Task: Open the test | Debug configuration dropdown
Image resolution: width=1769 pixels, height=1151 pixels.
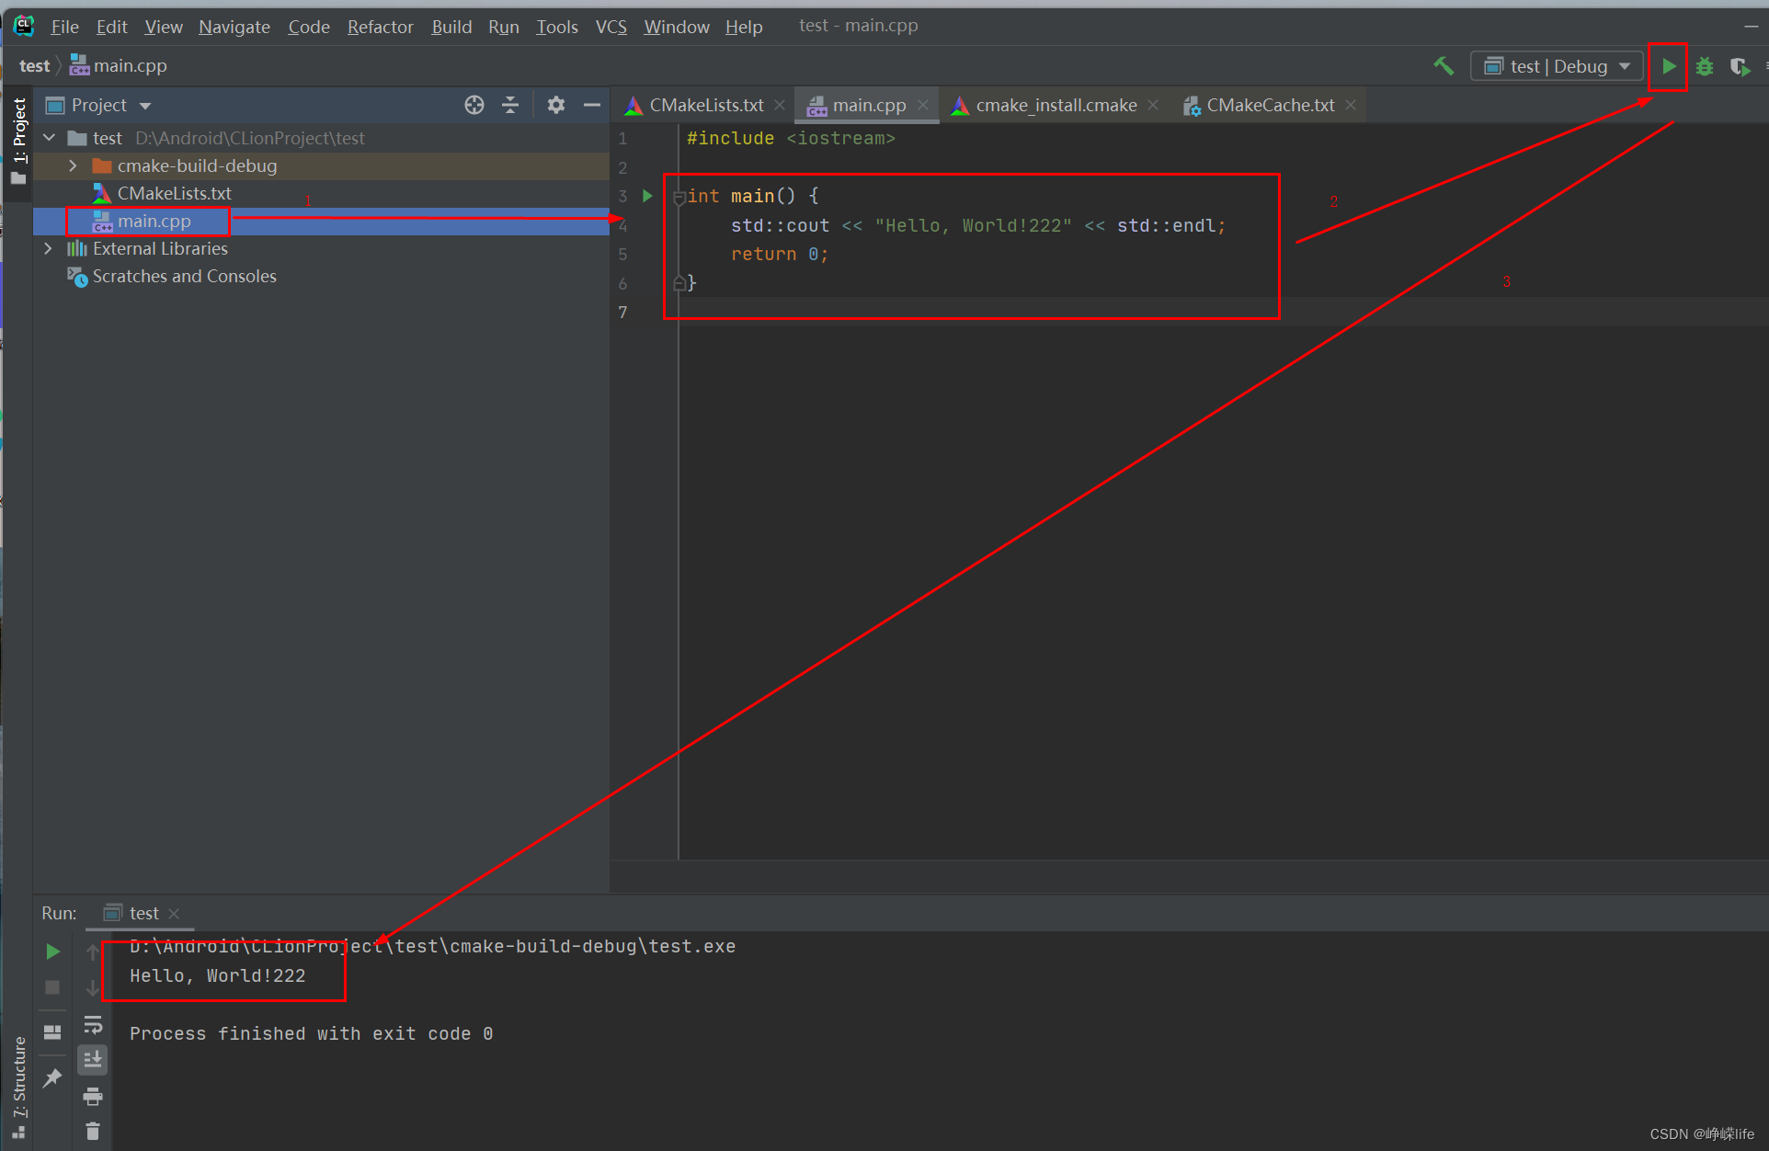Action: click(1558, 66)
